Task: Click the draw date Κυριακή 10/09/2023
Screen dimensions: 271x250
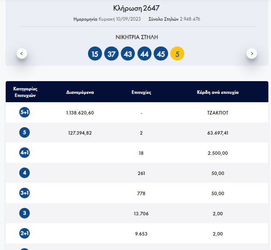Action: (117, 19)
